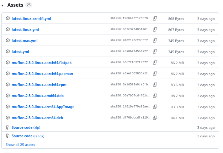Click the 868 Bytes file size
Viewport: 223px width, 153px height.
[x=176, y=19]
